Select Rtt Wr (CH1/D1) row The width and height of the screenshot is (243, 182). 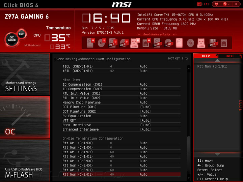tap(122, 152)
